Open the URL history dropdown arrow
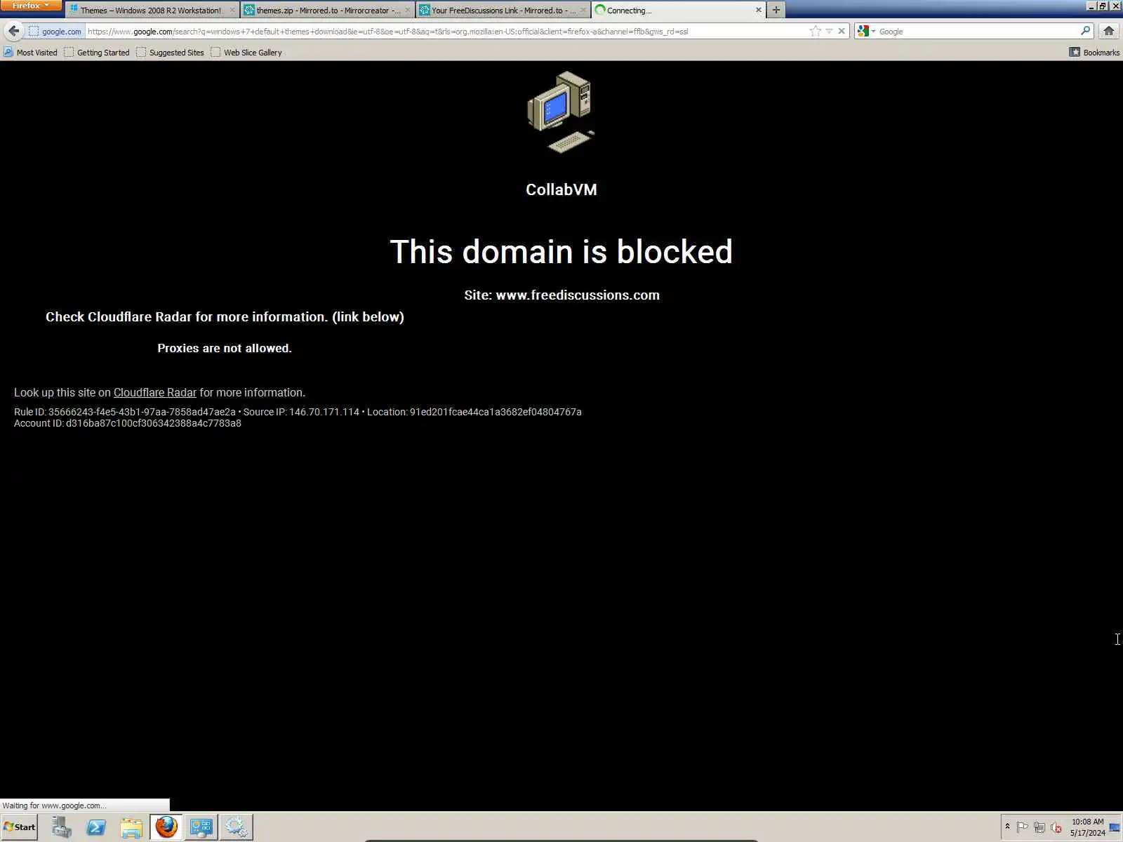Screen dimensions: 1123x842 [x=829, y=32]
